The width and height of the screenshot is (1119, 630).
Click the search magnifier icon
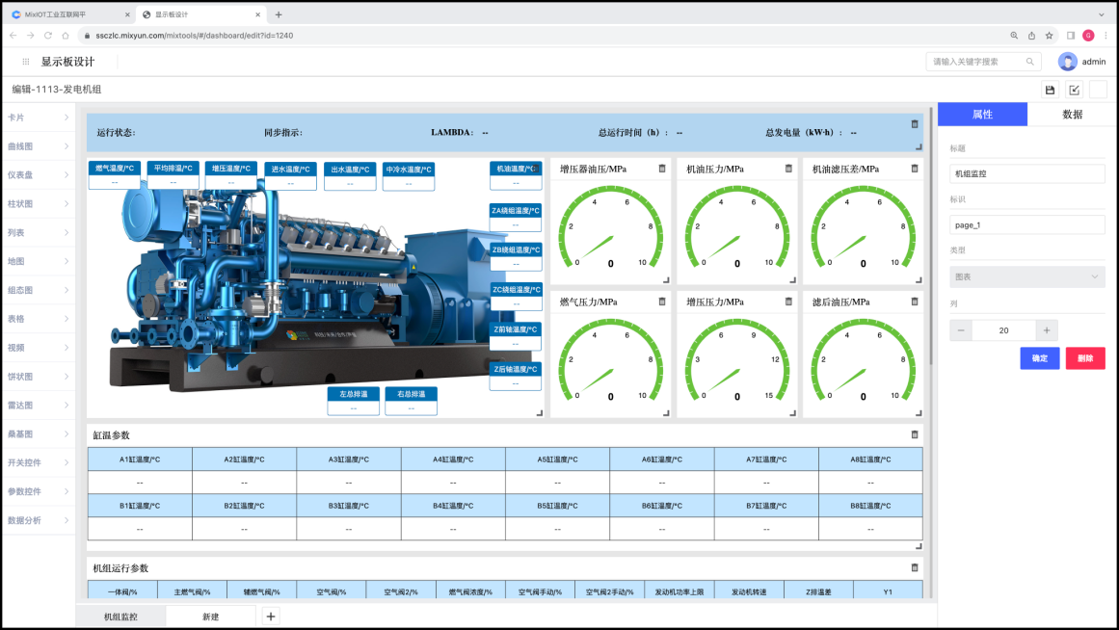pyautogui.click(x=1030, y=62)
